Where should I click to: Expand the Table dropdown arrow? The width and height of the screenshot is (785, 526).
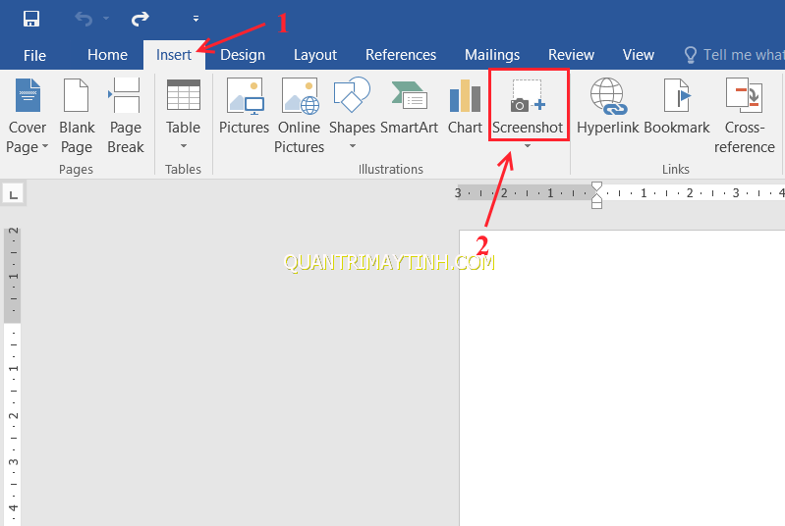click(x=184, y=146)
